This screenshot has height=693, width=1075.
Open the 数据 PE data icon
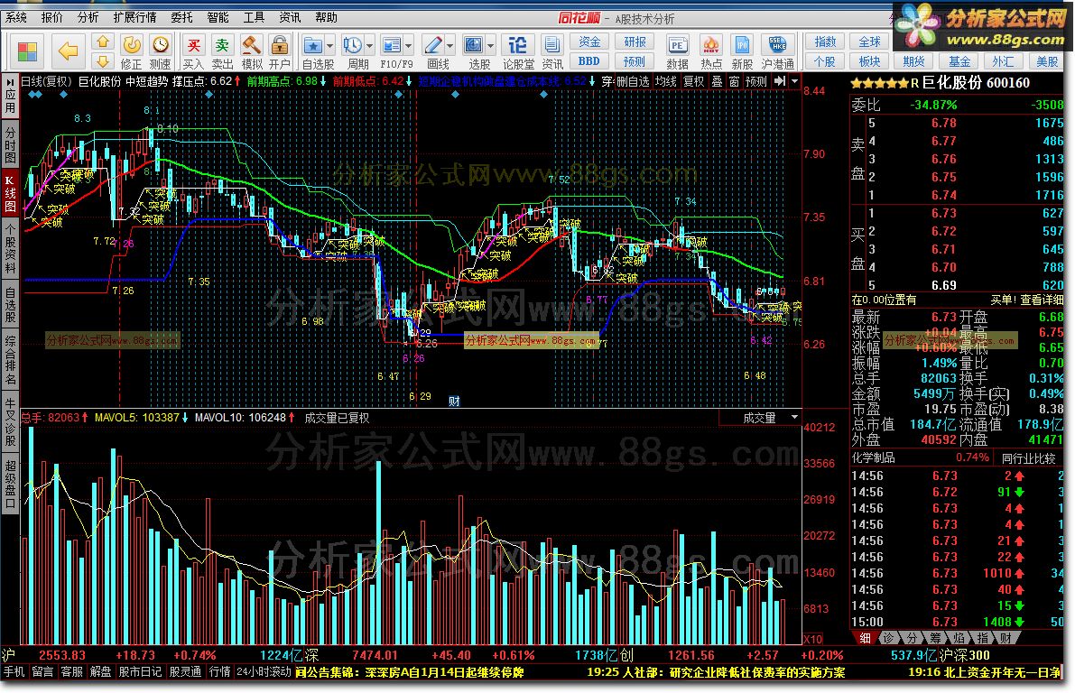(677, 45)
